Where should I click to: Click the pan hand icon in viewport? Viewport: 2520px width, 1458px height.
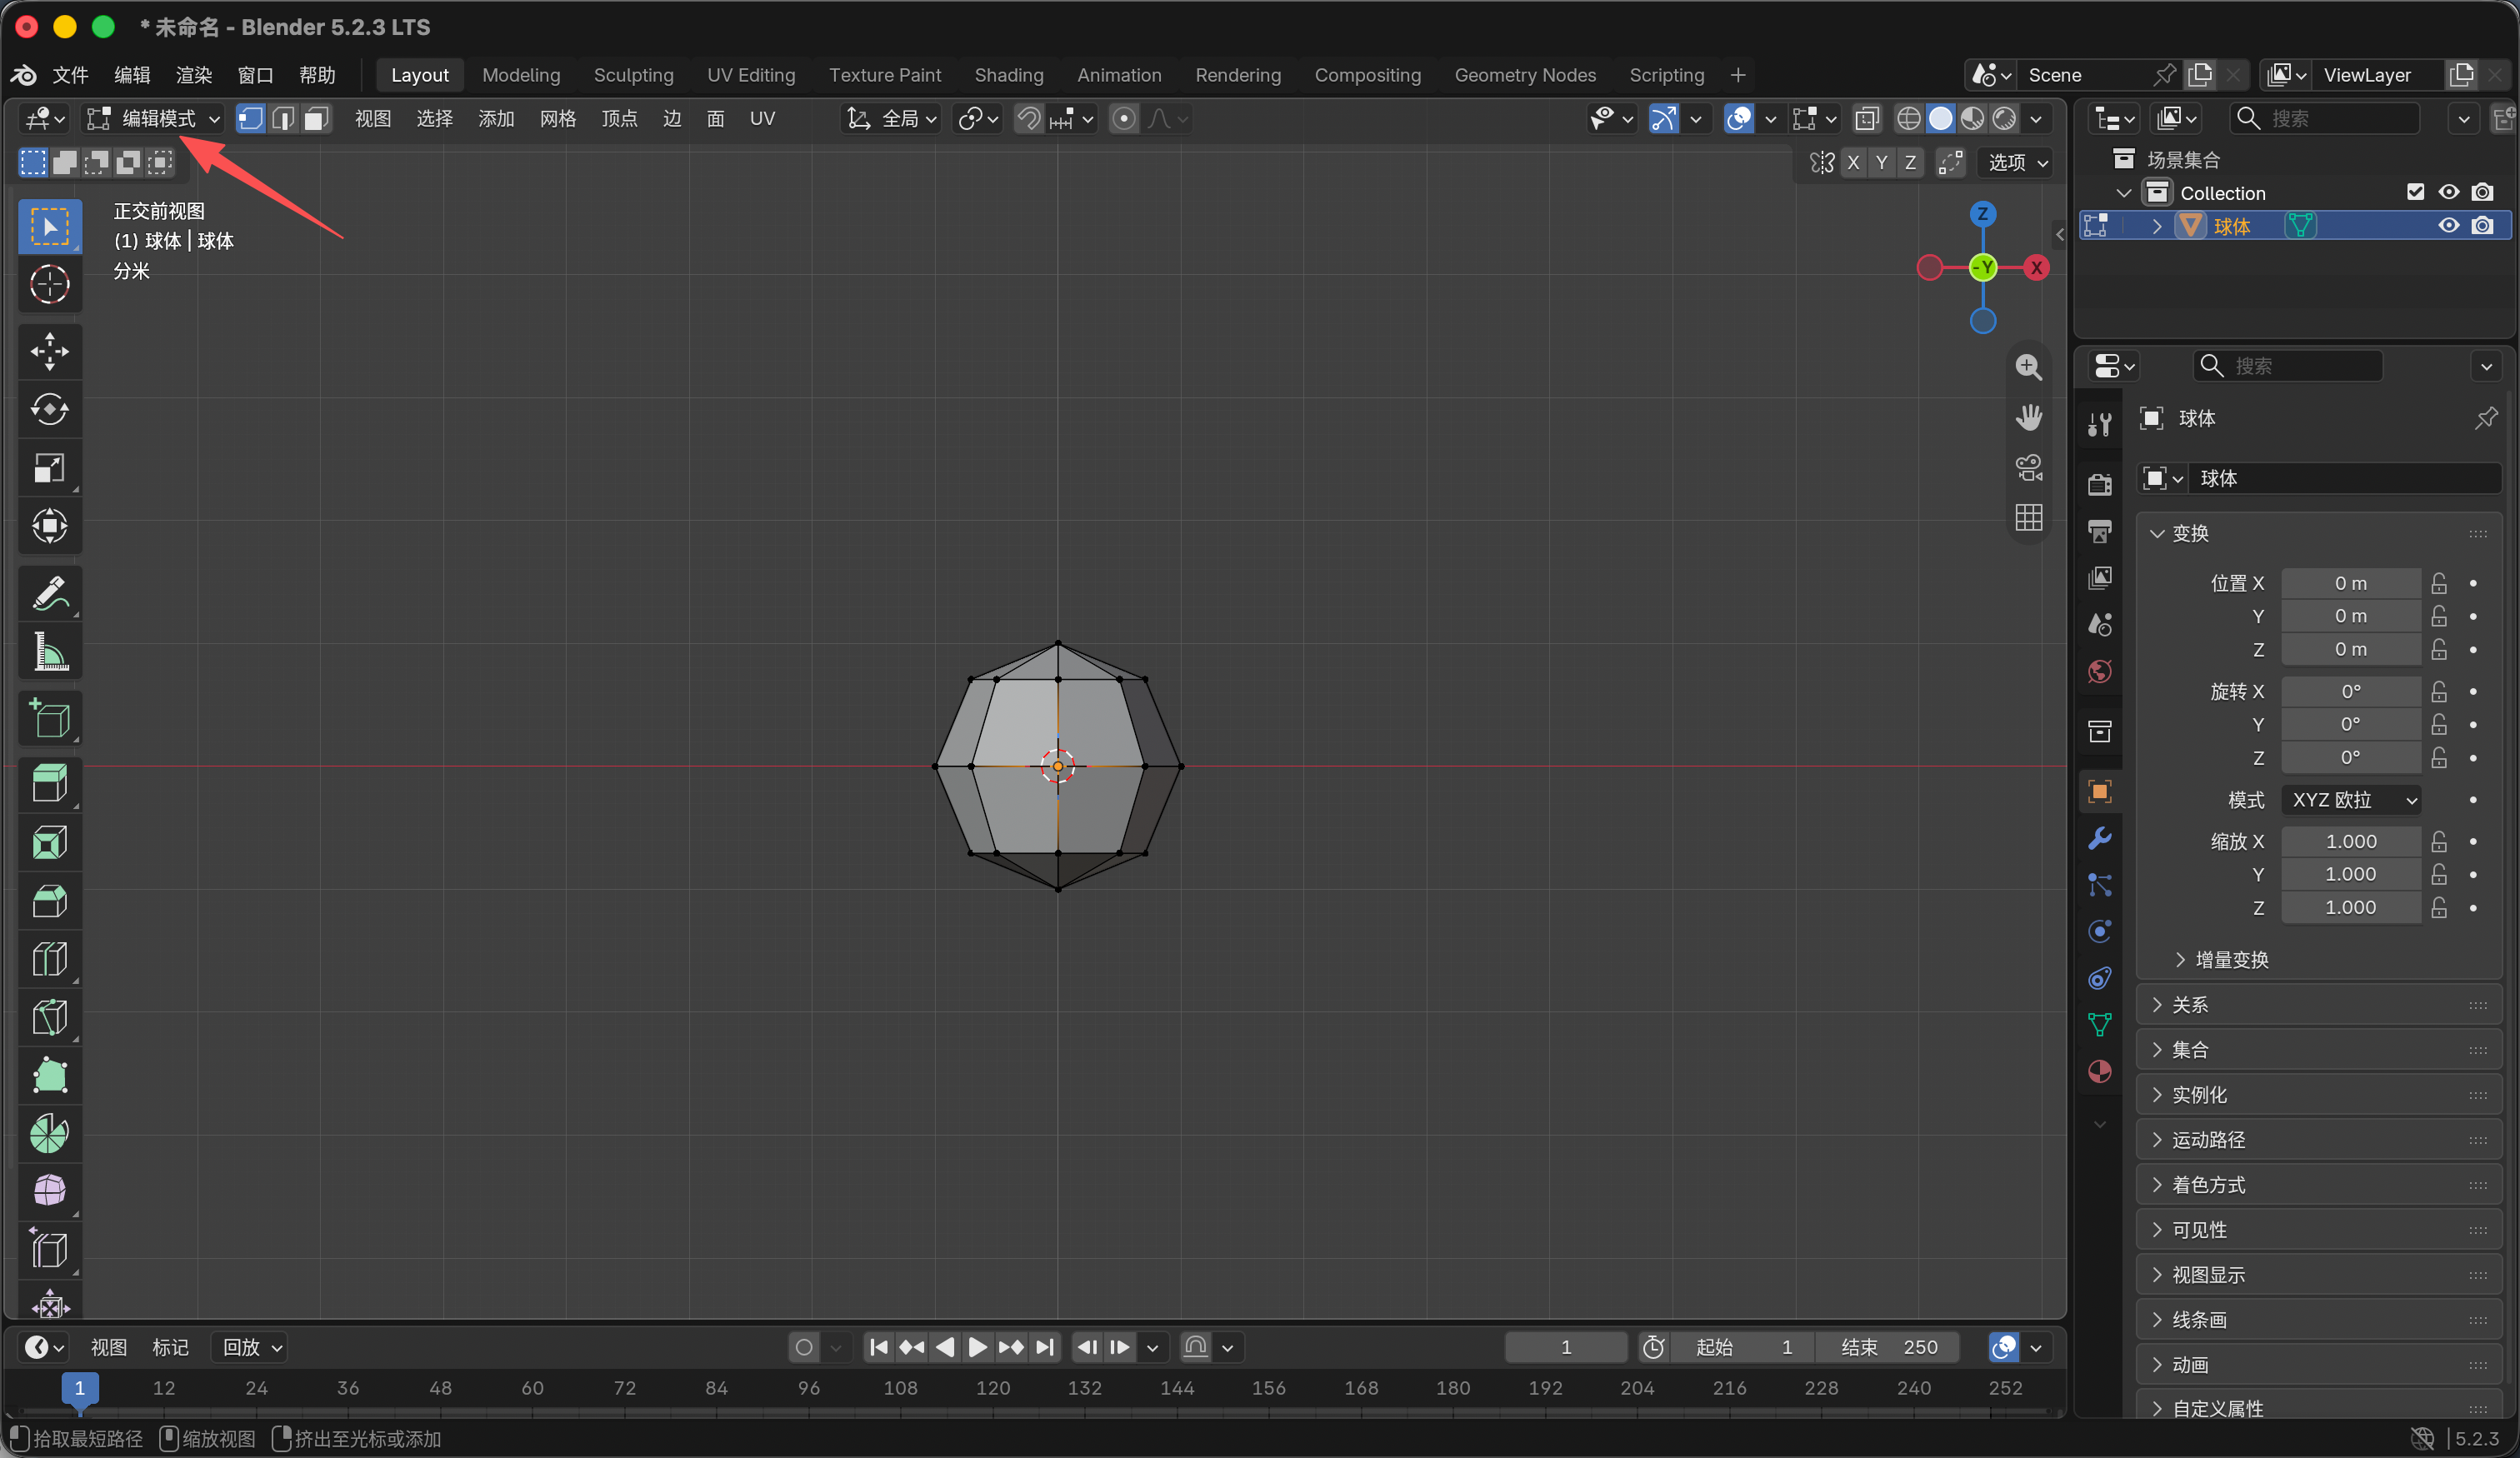pos(2028,417)
